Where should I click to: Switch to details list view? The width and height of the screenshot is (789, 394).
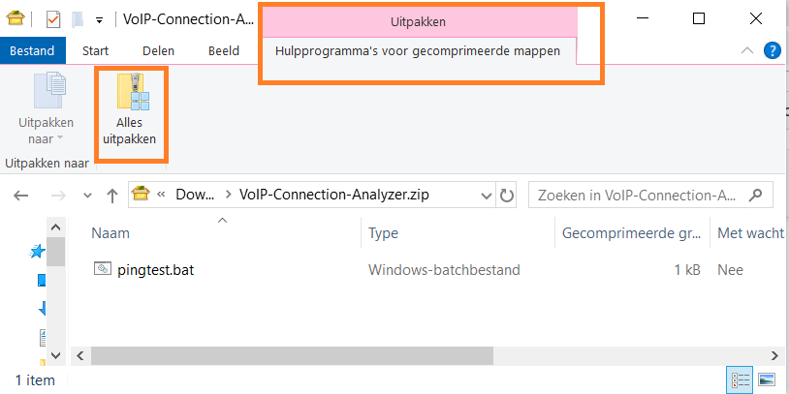pos(740,379)
